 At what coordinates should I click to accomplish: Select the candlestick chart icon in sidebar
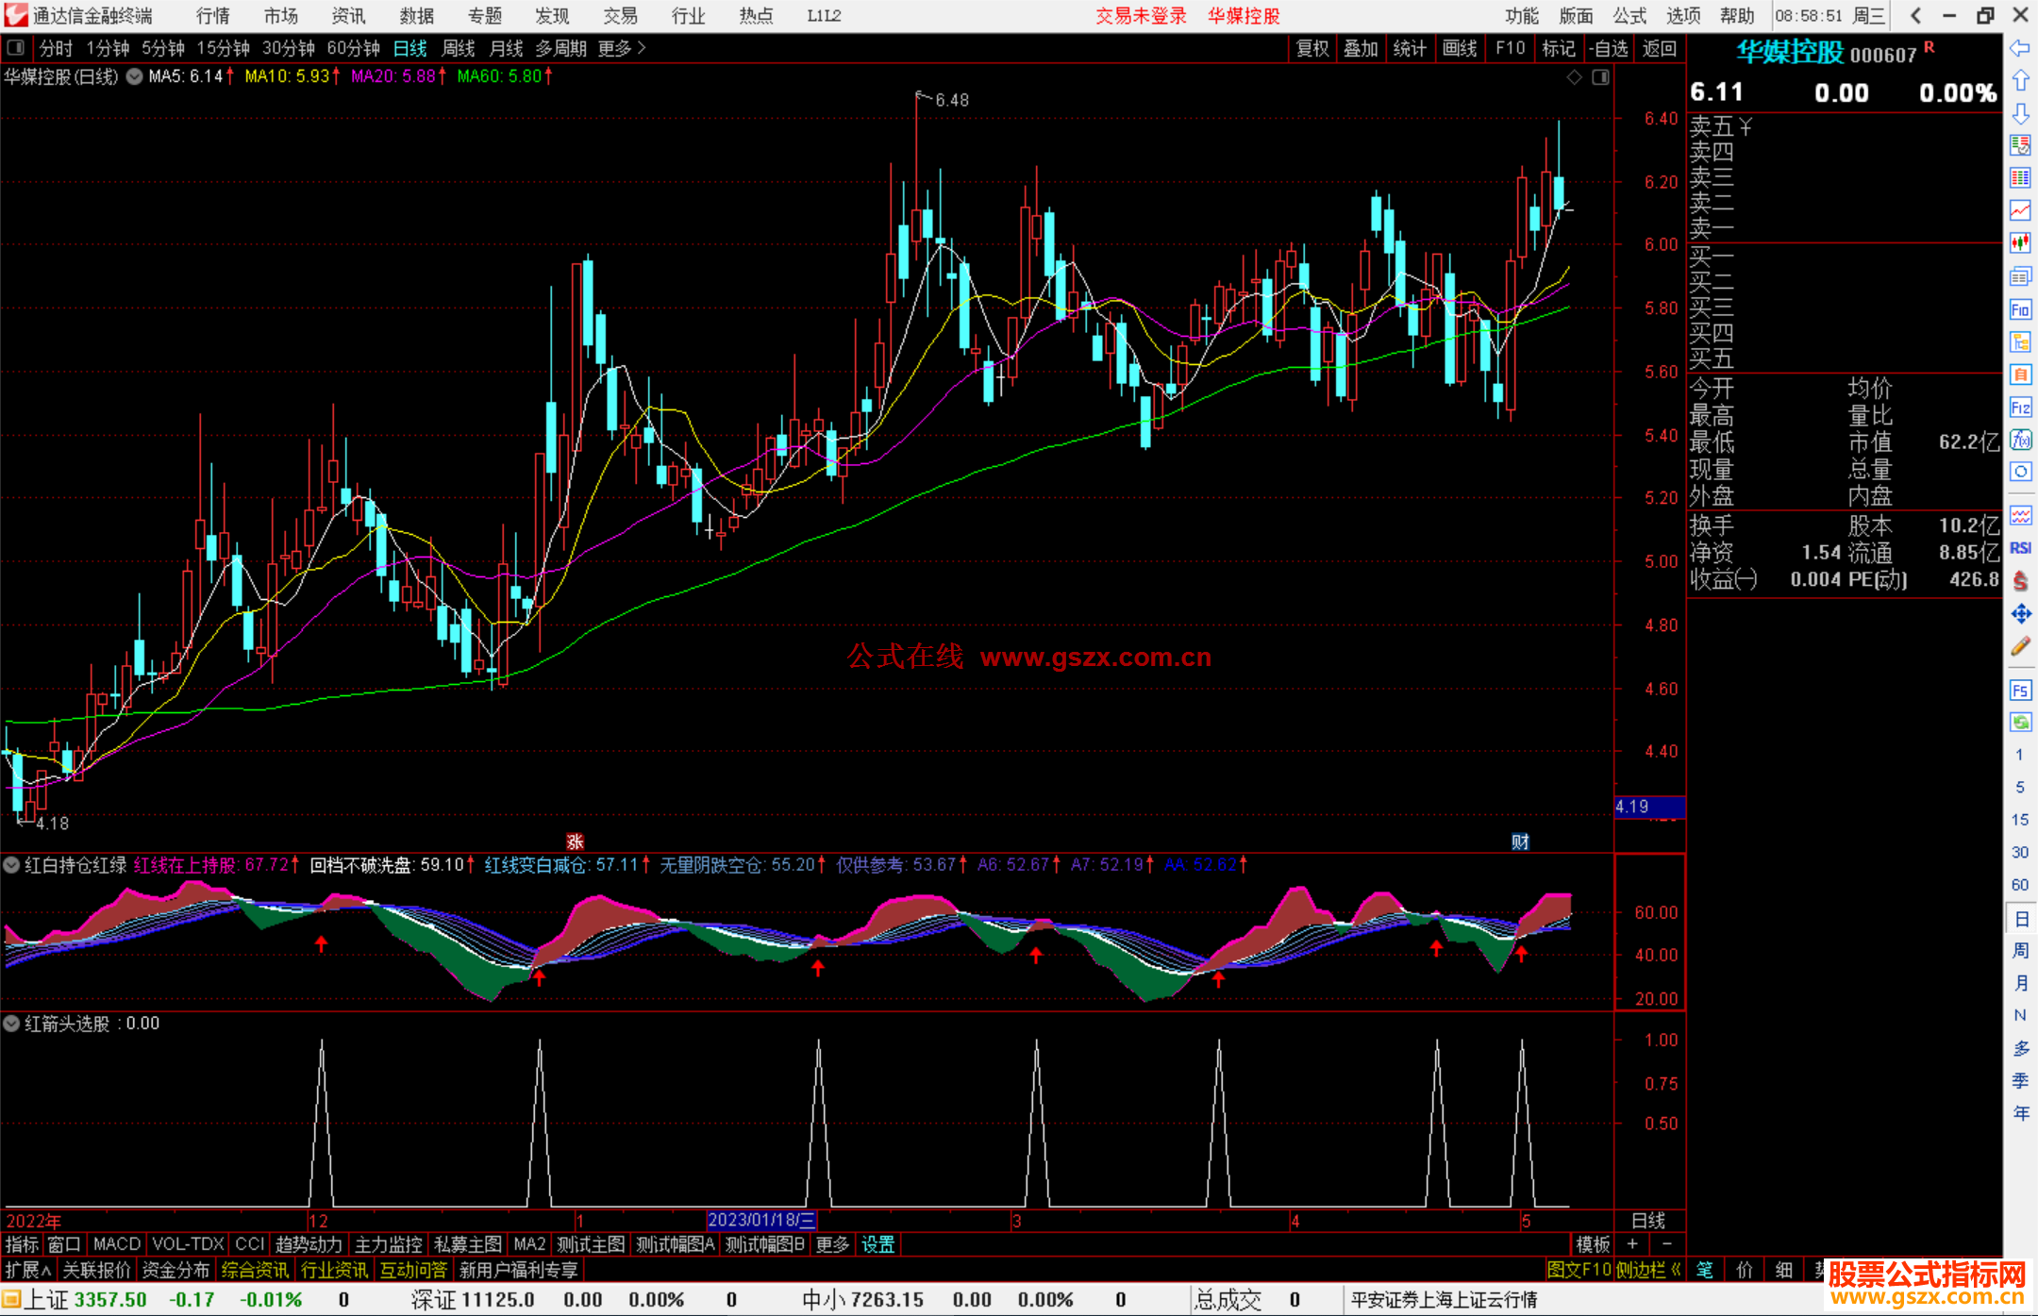pyautogui.click(x=2020, y=243)
